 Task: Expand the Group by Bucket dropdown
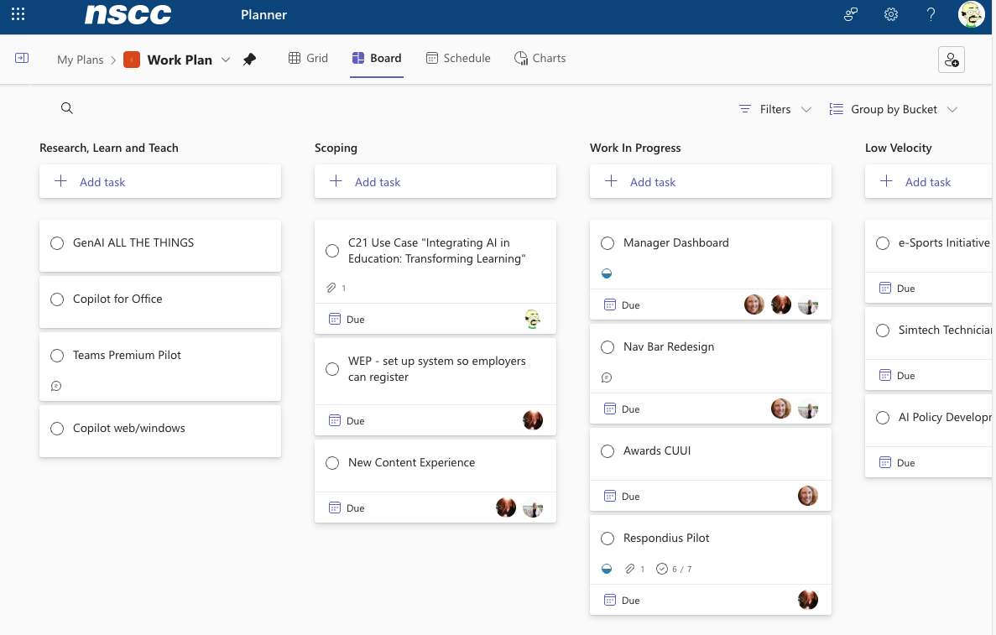[893, 109]
